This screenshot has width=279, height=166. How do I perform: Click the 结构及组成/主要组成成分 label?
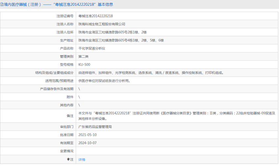pos(54,73)
